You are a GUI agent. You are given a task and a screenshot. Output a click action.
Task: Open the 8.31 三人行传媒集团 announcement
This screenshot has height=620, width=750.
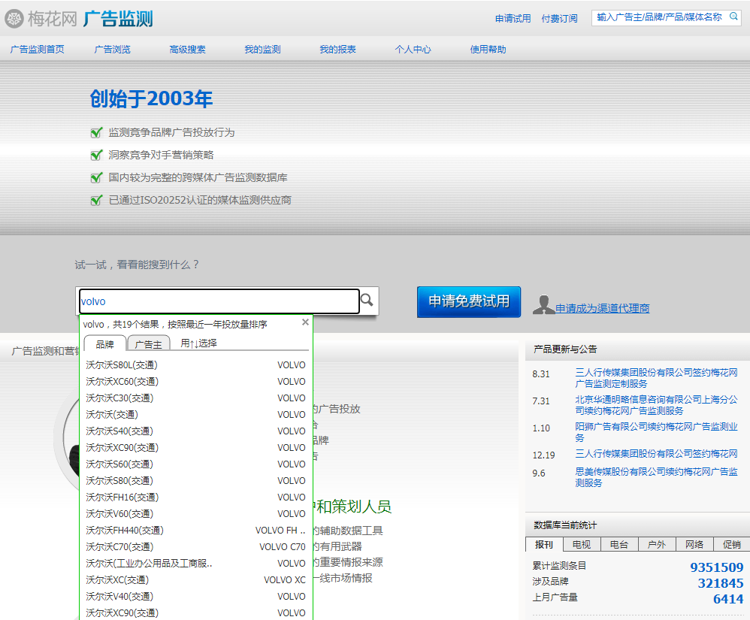pos(656,378)
